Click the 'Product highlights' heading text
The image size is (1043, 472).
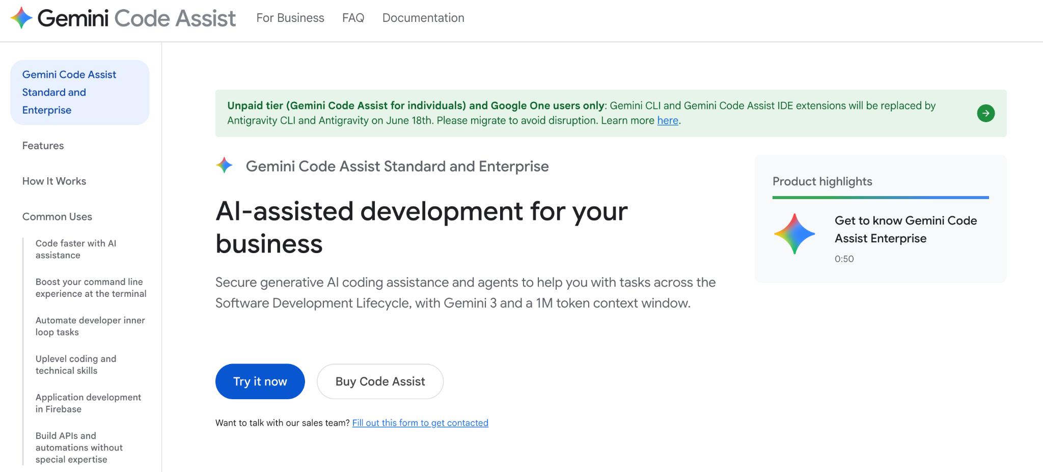tap(822, 181)
